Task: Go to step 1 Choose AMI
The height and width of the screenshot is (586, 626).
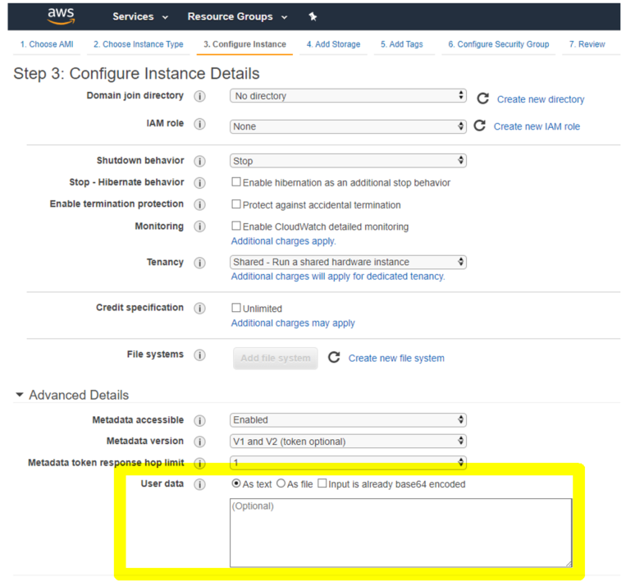Action: pyautogui.click(x=47, y=44)
